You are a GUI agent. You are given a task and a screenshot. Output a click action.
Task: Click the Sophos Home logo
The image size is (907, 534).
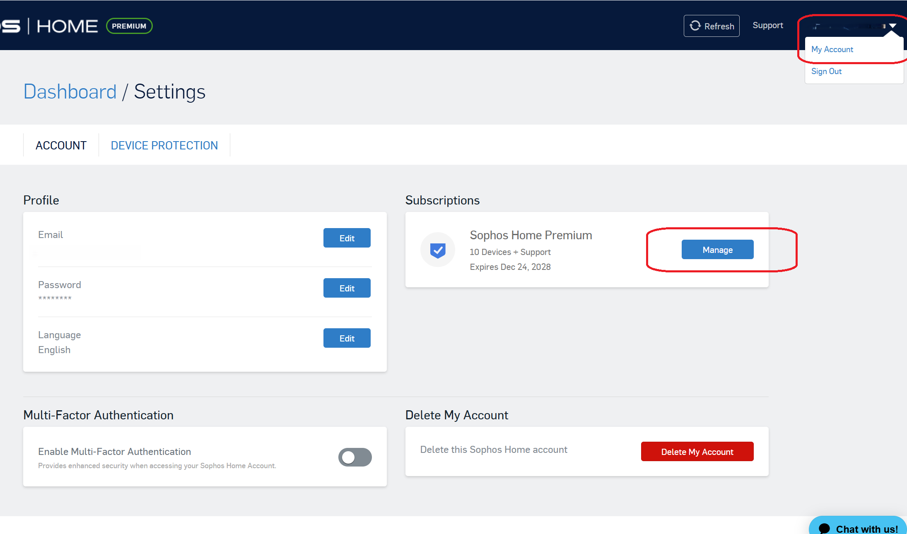49,26
